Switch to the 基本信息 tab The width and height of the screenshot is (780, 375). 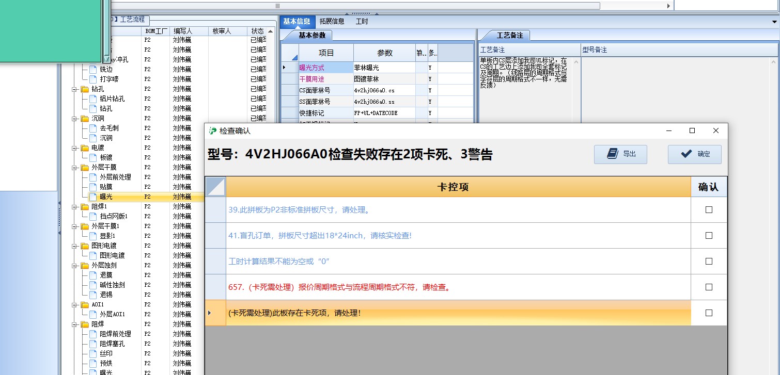(297, 22)
